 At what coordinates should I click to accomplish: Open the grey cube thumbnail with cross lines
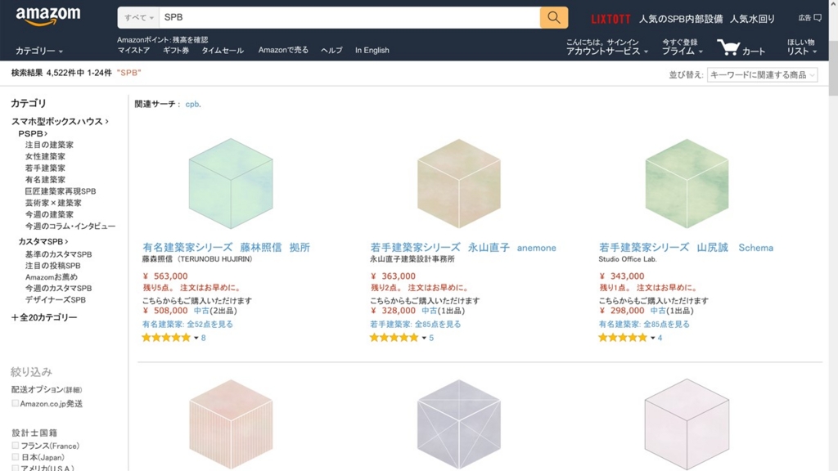pyautogui.click(x=458, y=424)
